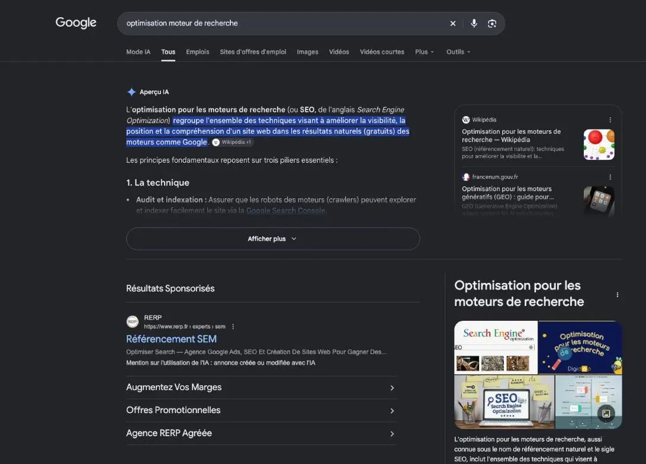646x464 pixels.
Task: Open RERP ad options three-dot menu
Action: [x=233, y=327]
